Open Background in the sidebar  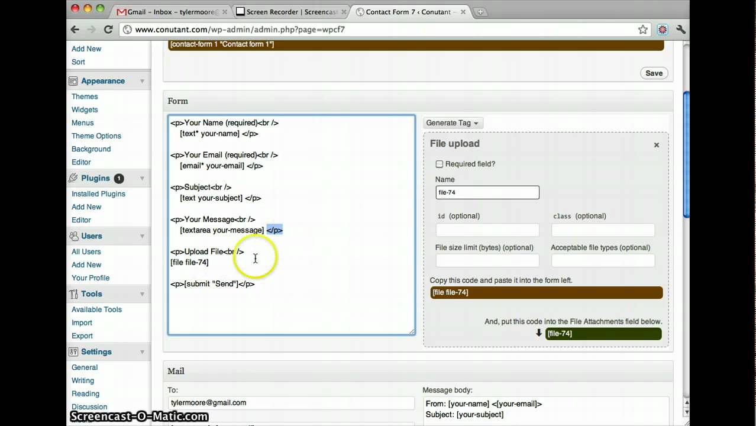91,149
